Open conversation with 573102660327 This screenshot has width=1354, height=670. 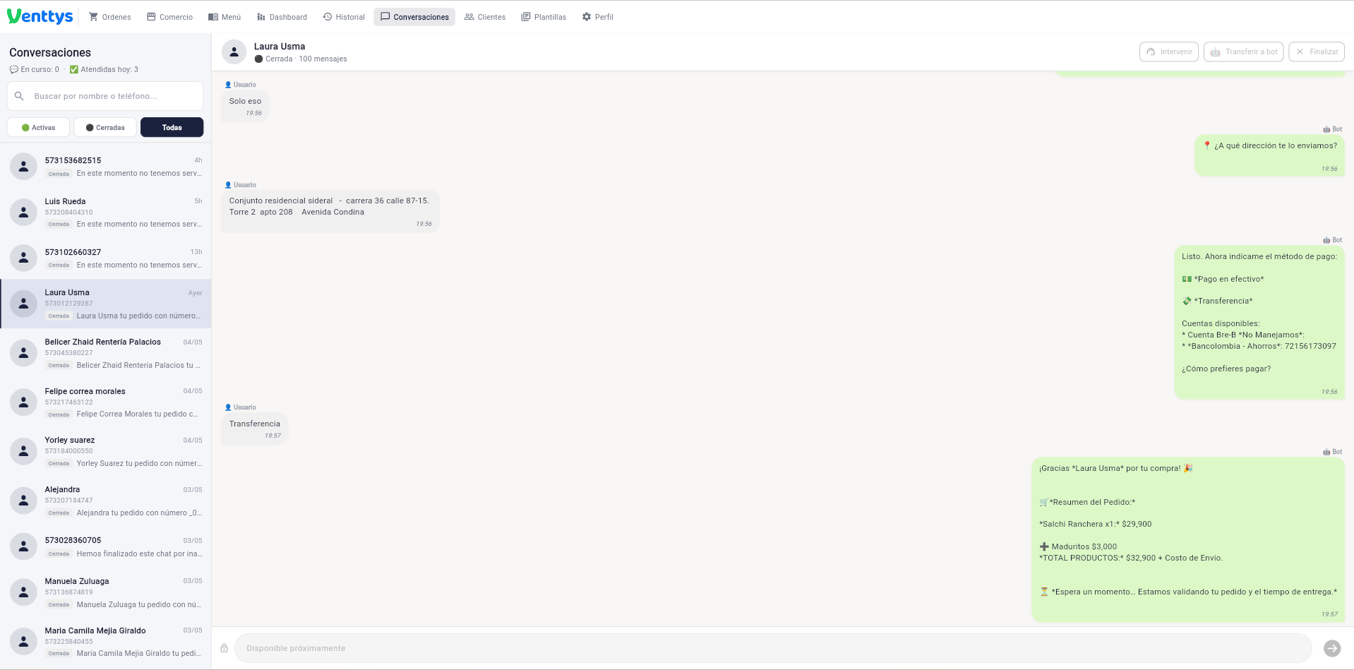(x=106, y=258)
